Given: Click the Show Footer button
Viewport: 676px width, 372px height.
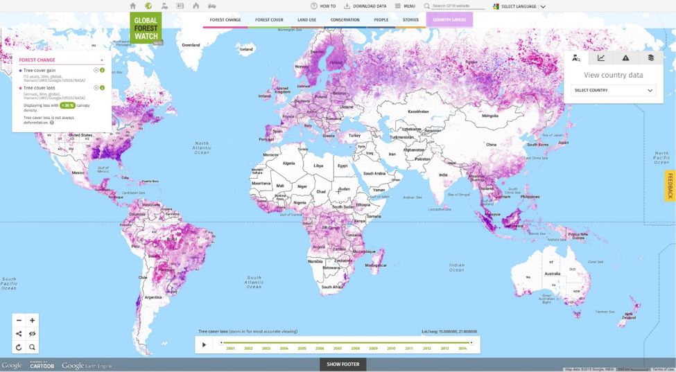Looking at the screenshot, I should (343, 364).
